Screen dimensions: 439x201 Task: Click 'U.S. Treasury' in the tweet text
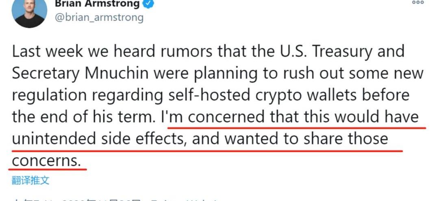coord(295,52)
